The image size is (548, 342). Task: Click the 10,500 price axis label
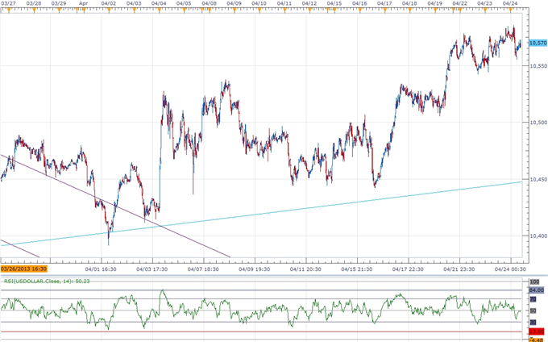[x=537, y=123]
